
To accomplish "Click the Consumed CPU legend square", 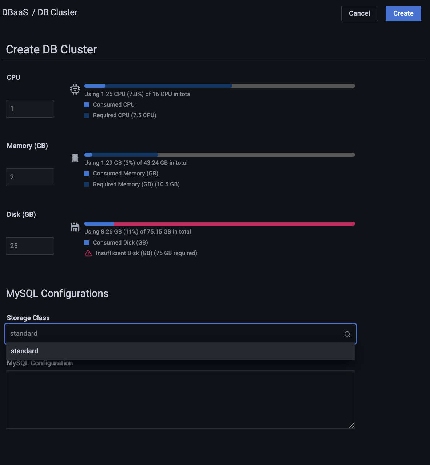I will [x=87, y=105].
